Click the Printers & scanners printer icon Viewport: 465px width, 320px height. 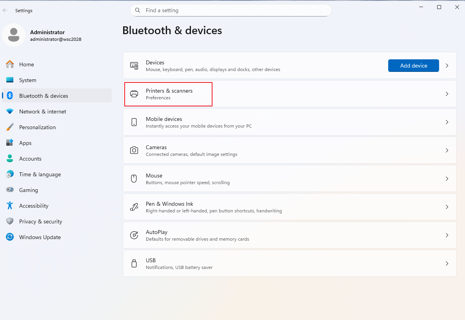pos(134,94)
